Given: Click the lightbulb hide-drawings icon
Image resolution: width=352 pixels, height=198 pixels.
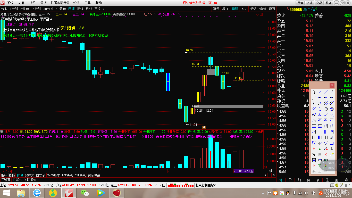Looking at the screenshot, I should tap(332, 154).
